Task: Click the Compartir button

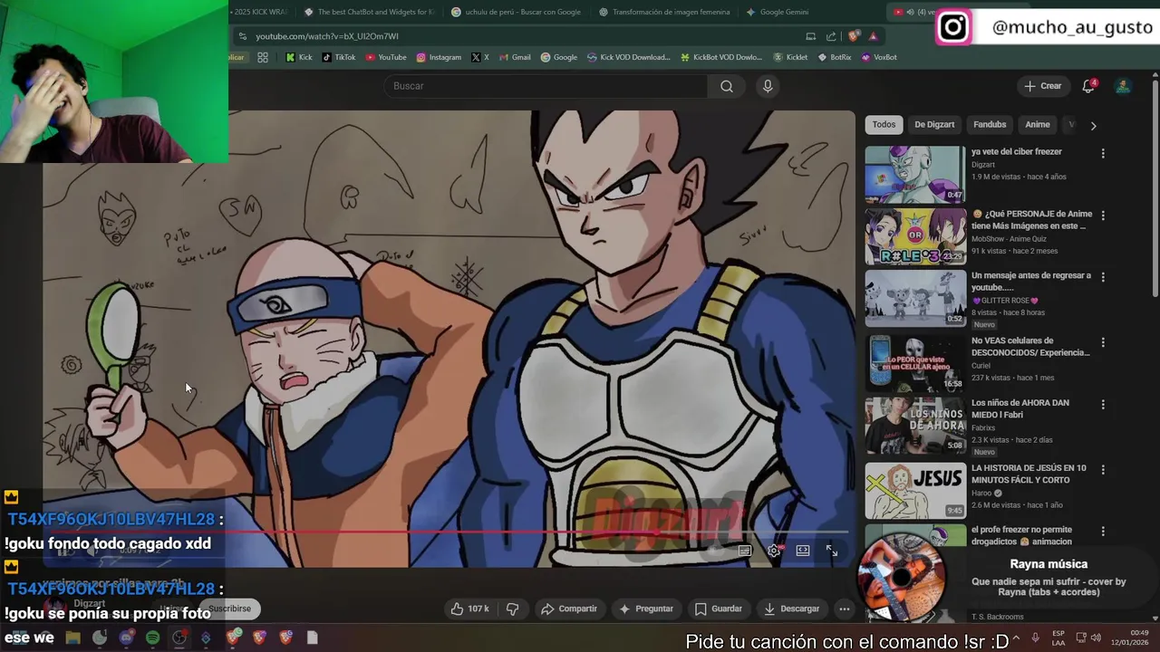Action: (569, 609)
